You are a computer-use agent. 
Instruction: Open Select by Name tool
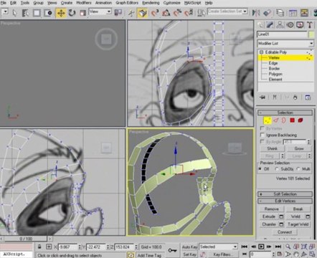point(25,13)
